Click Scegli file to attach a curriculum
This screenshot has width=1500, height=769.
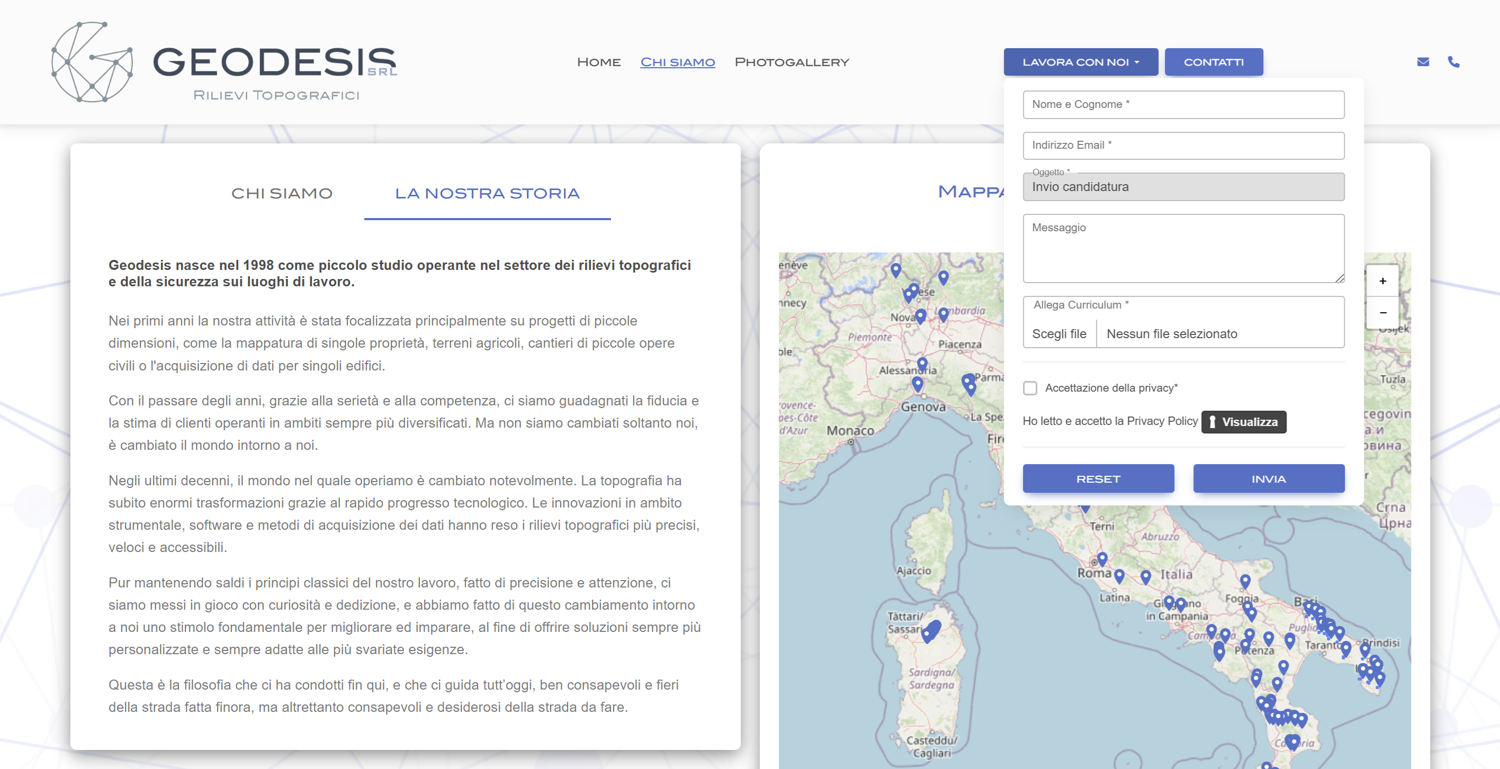[x=1059, y=333]
